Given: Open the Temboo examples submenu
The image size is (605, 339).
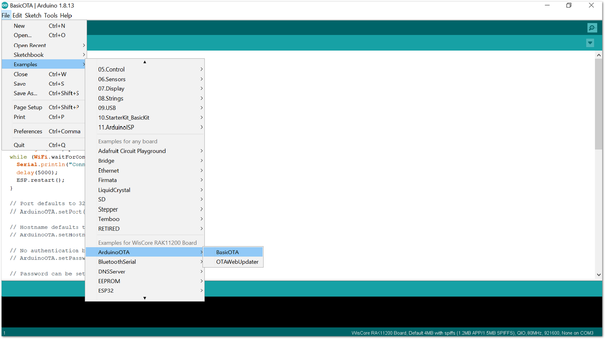Looking at the screenshot, I should pos(145,219).
